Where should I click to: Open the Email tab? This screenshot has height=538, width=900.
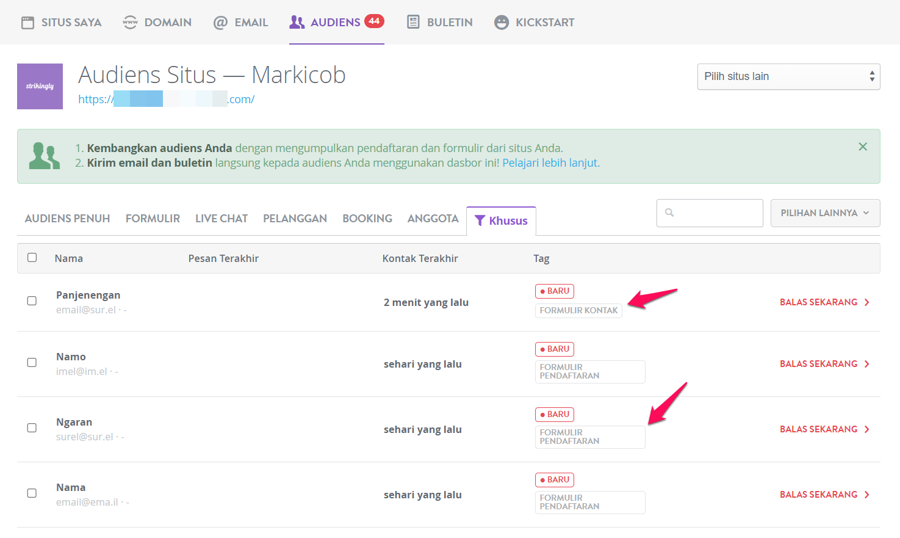click(x=240, y=23)
